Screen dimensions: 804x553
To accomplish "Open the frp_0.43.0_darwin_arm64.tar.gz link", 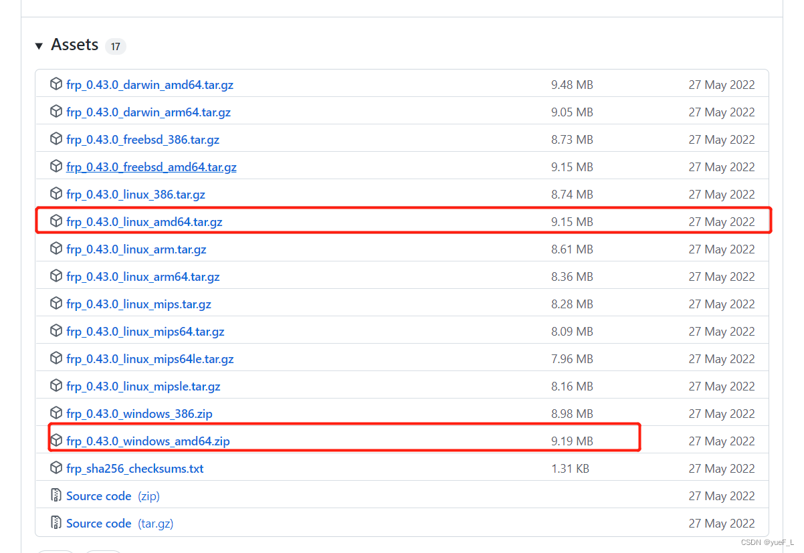I will (148, 112).
